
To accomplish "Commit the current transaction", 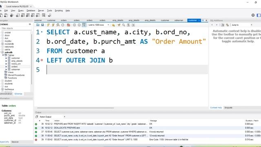I will click(74, 25).
